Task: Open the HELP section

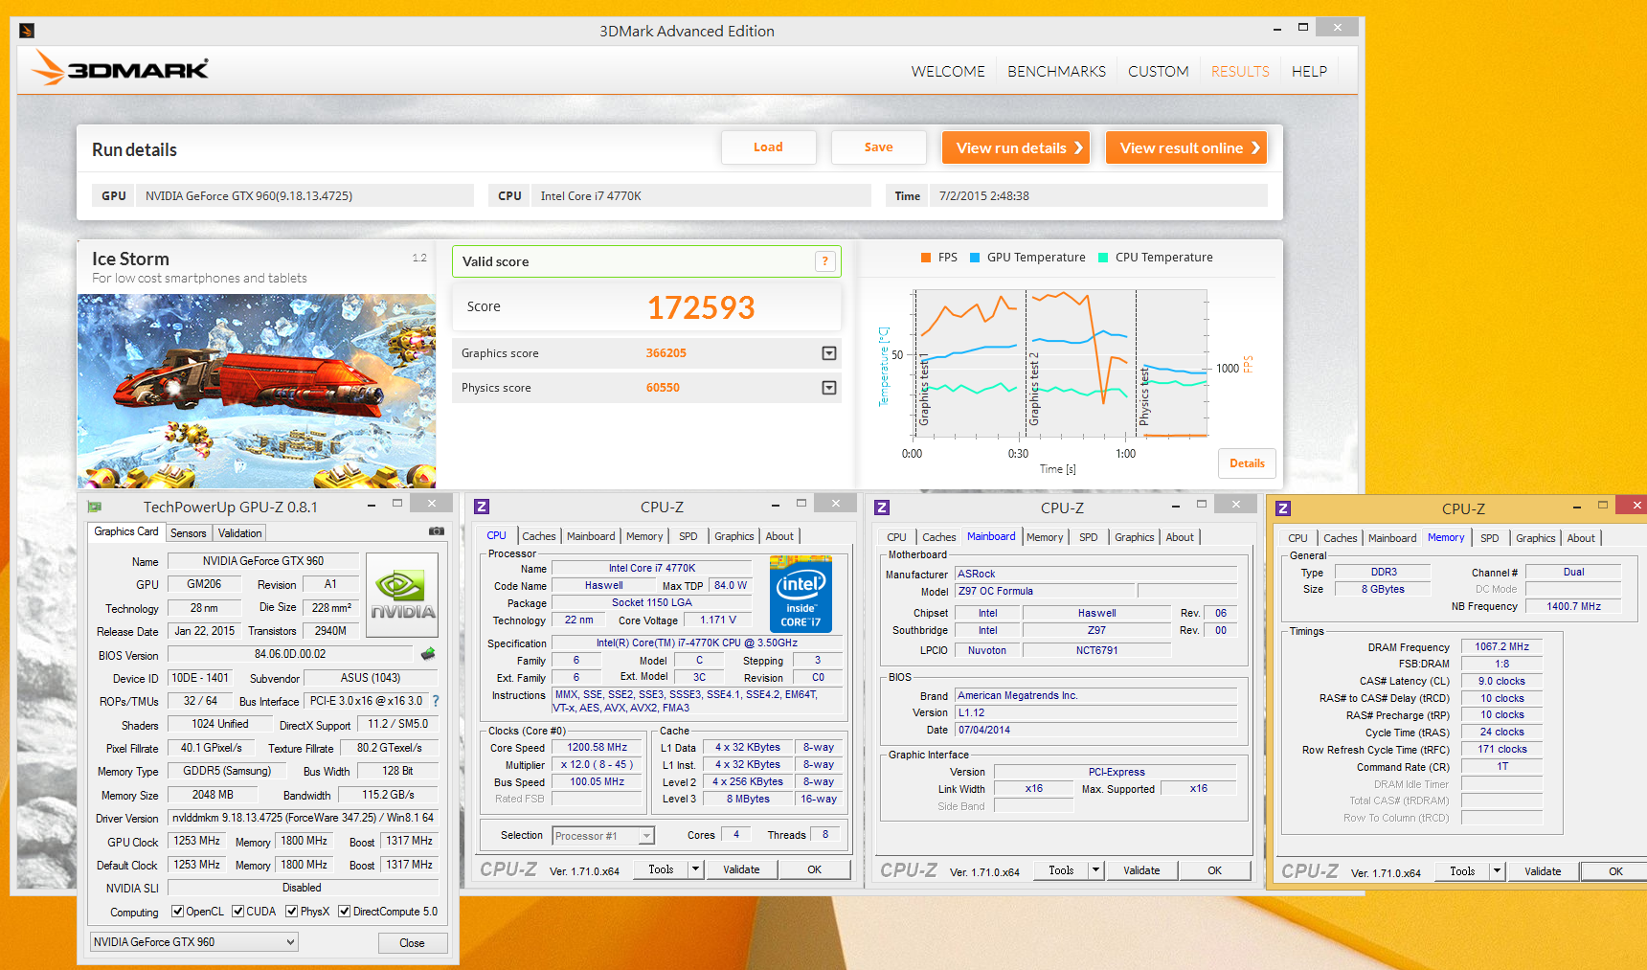Action: point(1309,71)
